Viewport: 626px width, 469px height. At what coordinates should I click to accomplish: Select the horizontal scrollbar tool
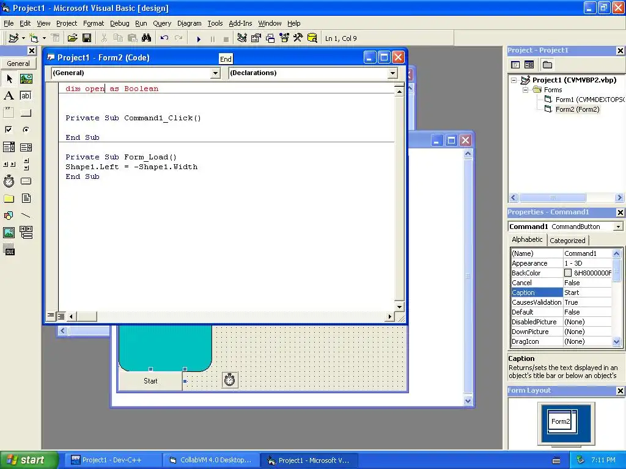[x=9, y=164]
